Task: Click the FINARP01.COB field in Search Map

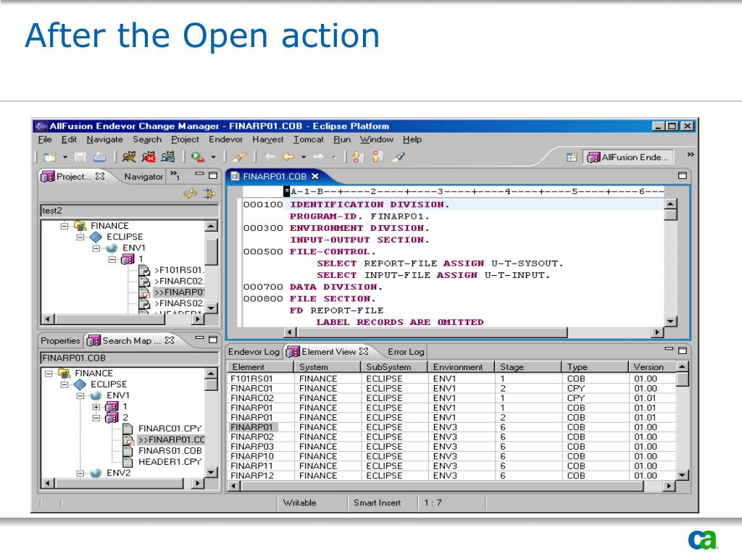Action: 130,358
